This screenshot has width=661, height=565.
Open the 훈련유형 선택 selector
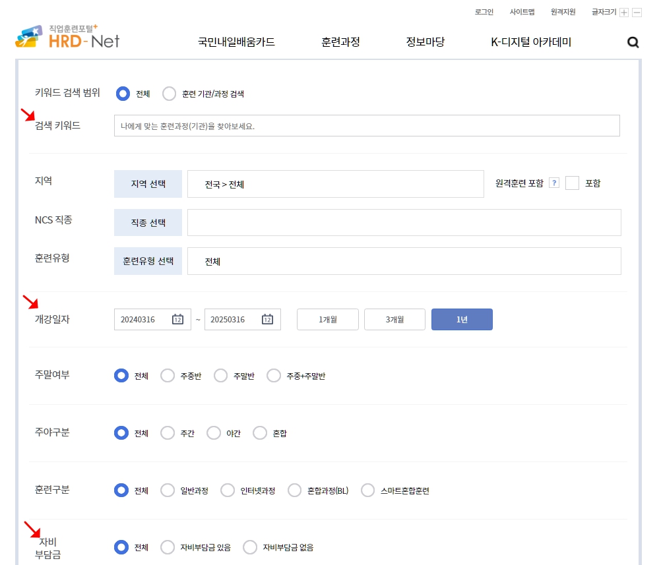point(147,261)
